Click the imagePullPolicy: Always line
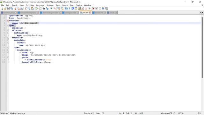Viewport: 204px width, 115px height. click(x=37, y=62)
